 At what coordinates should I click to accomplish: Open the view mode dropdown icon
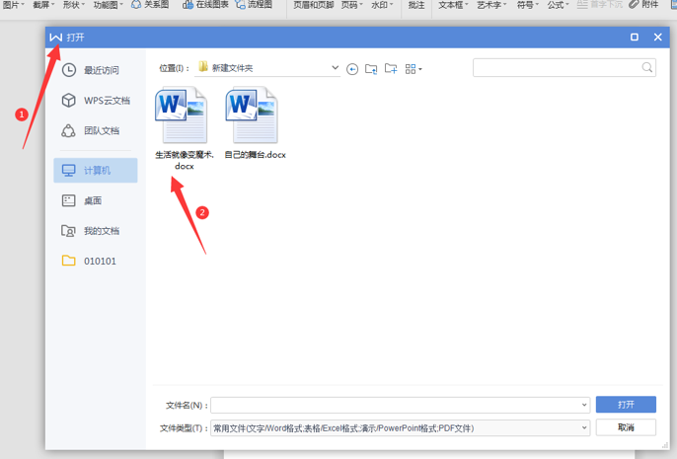414,69
